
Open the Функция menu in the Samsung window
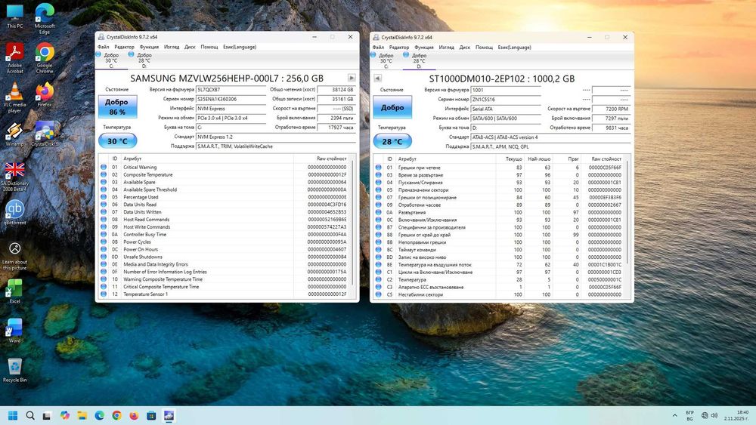(x=149, y=47)
